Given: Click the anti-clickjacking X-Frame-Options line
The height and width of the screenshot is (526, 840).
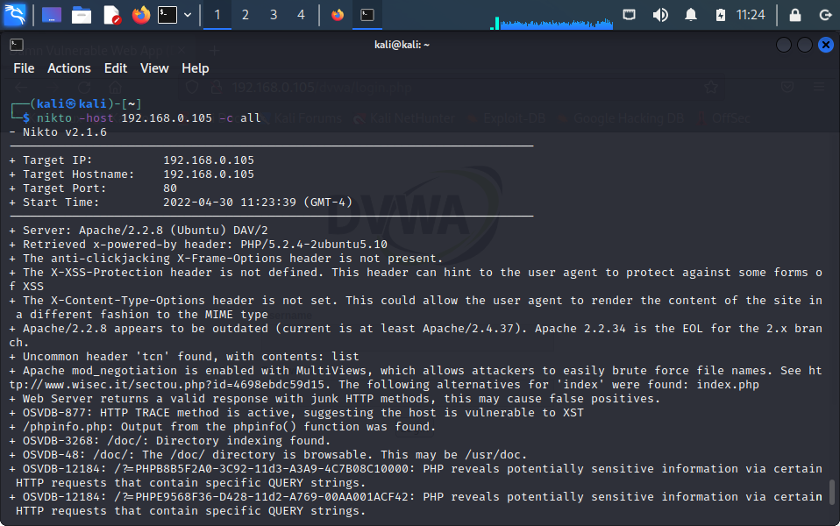Looking at the screenshot, I should tap(226, 259).
